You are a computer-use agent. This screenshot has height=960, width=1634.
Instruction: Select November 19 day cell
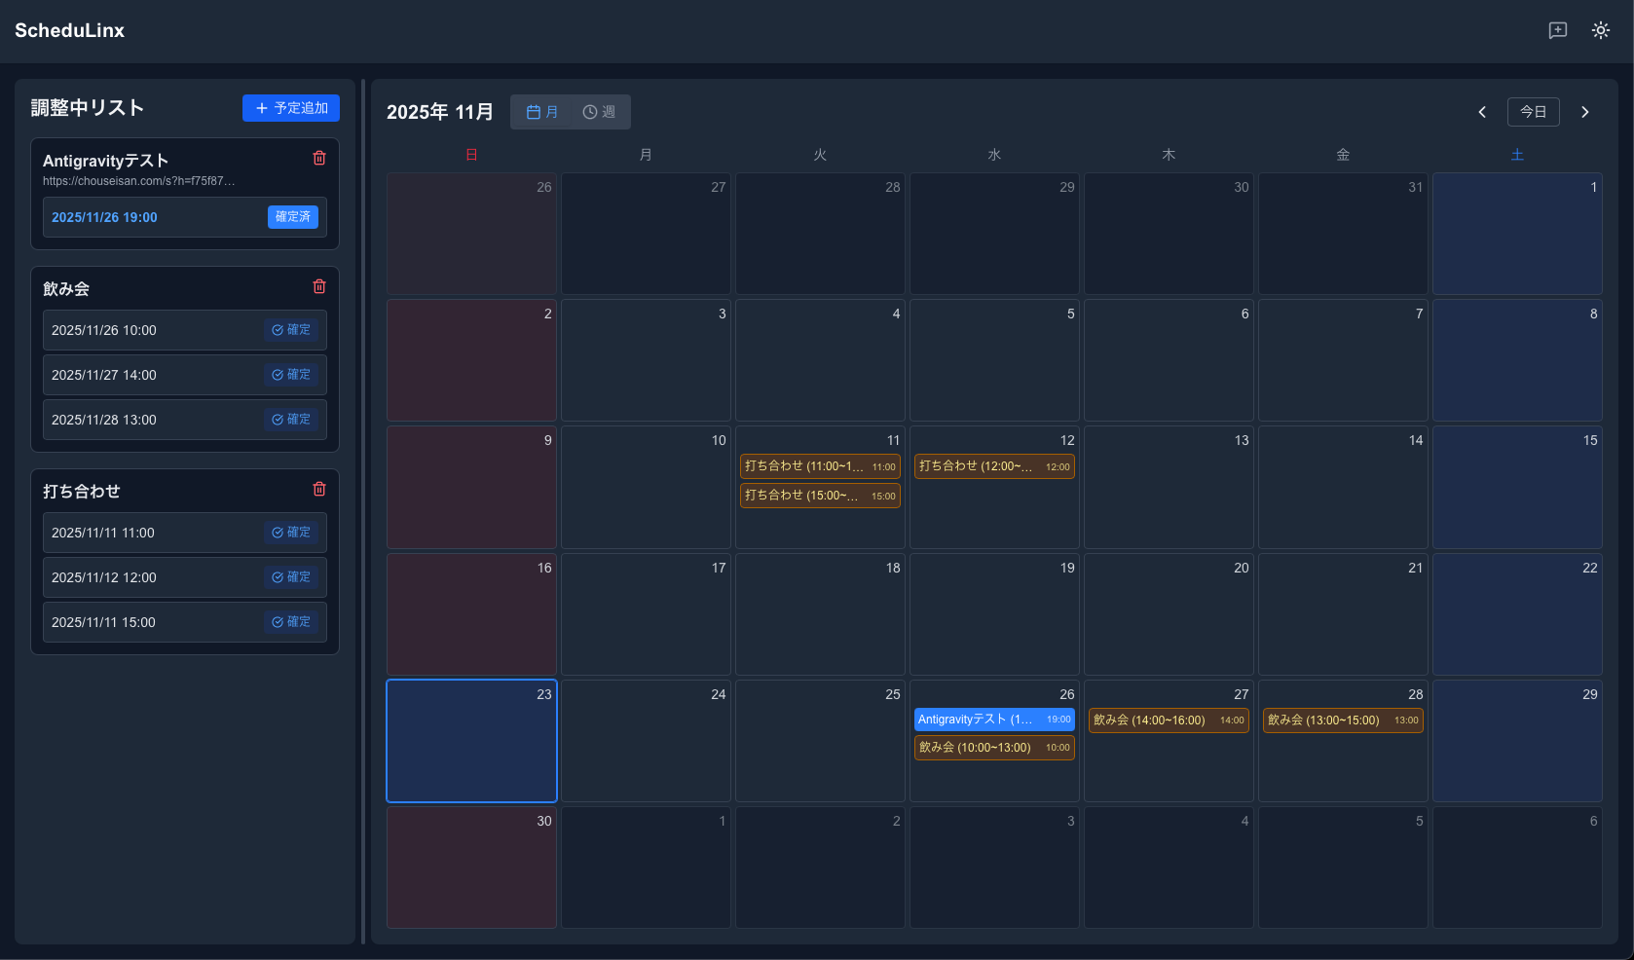click(x=994, y=614)
